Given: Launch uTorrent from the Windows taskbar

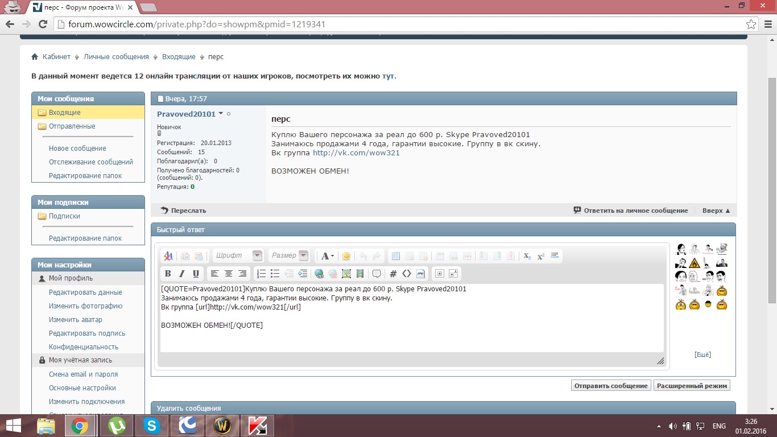Looking at the screenshot, I should click(117, 426).
